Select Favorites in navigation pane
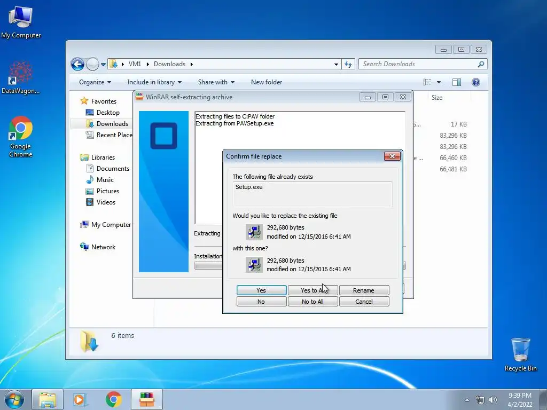 coord(104,101)
